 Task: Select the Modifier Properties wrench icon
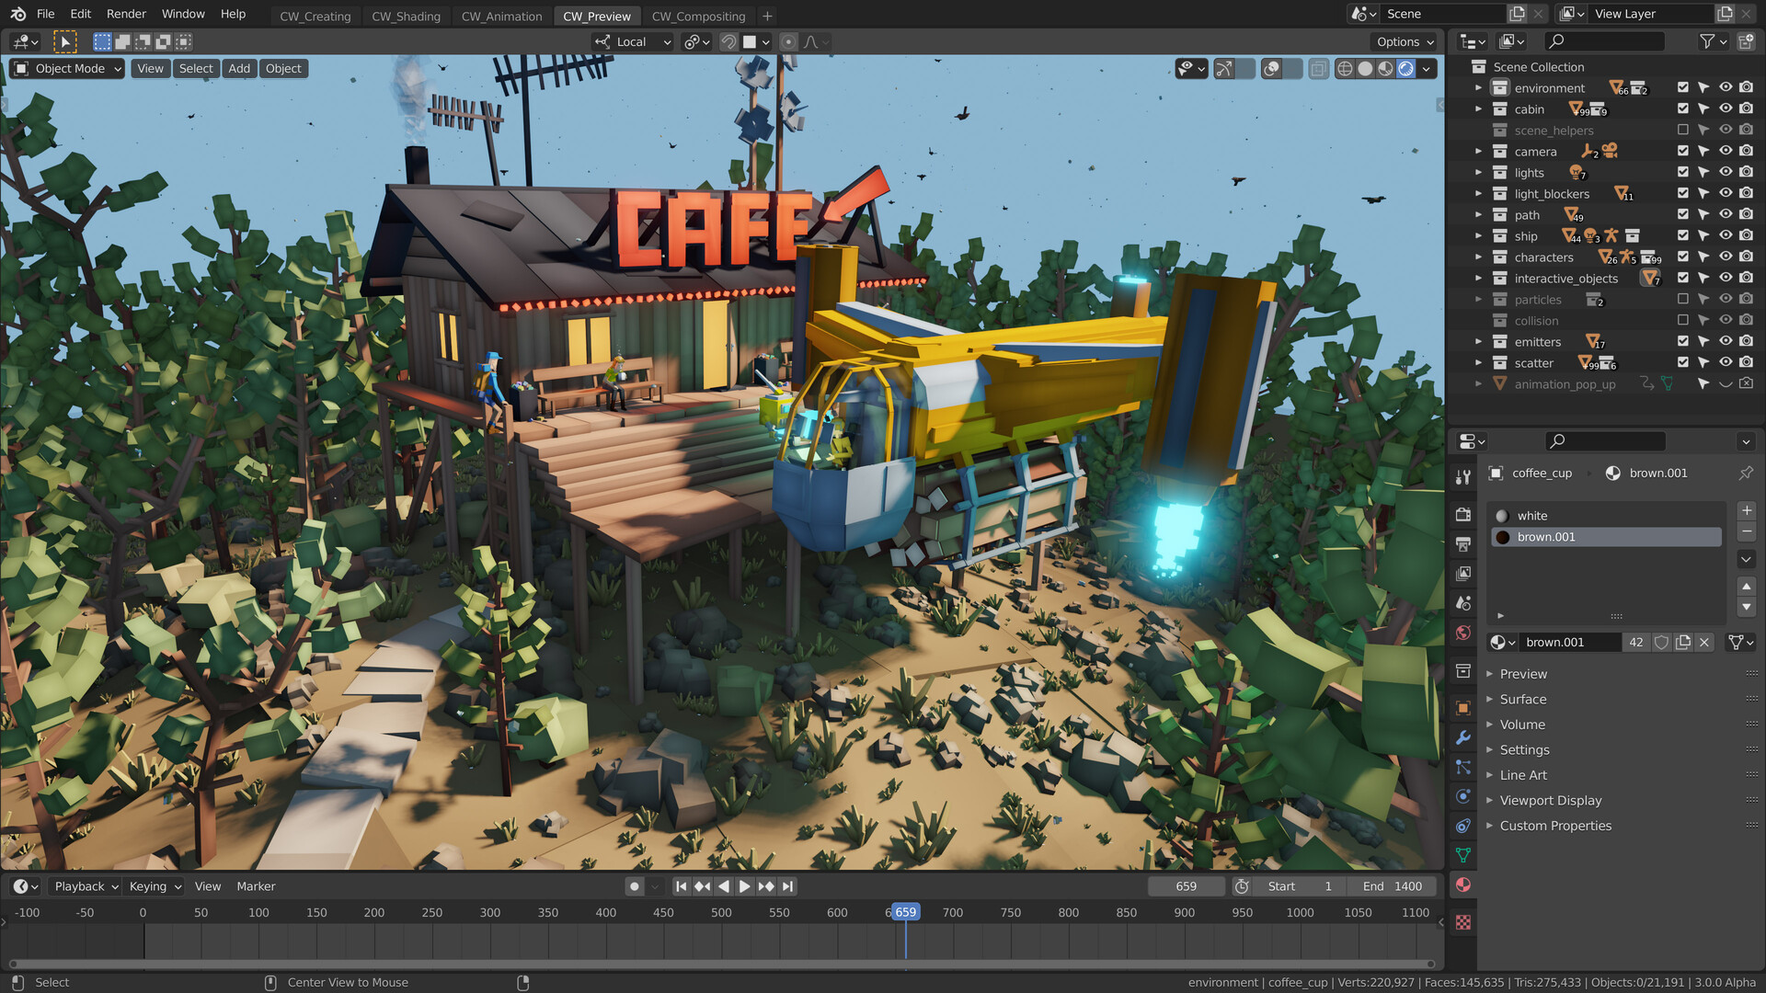[x=1462, y=737]
